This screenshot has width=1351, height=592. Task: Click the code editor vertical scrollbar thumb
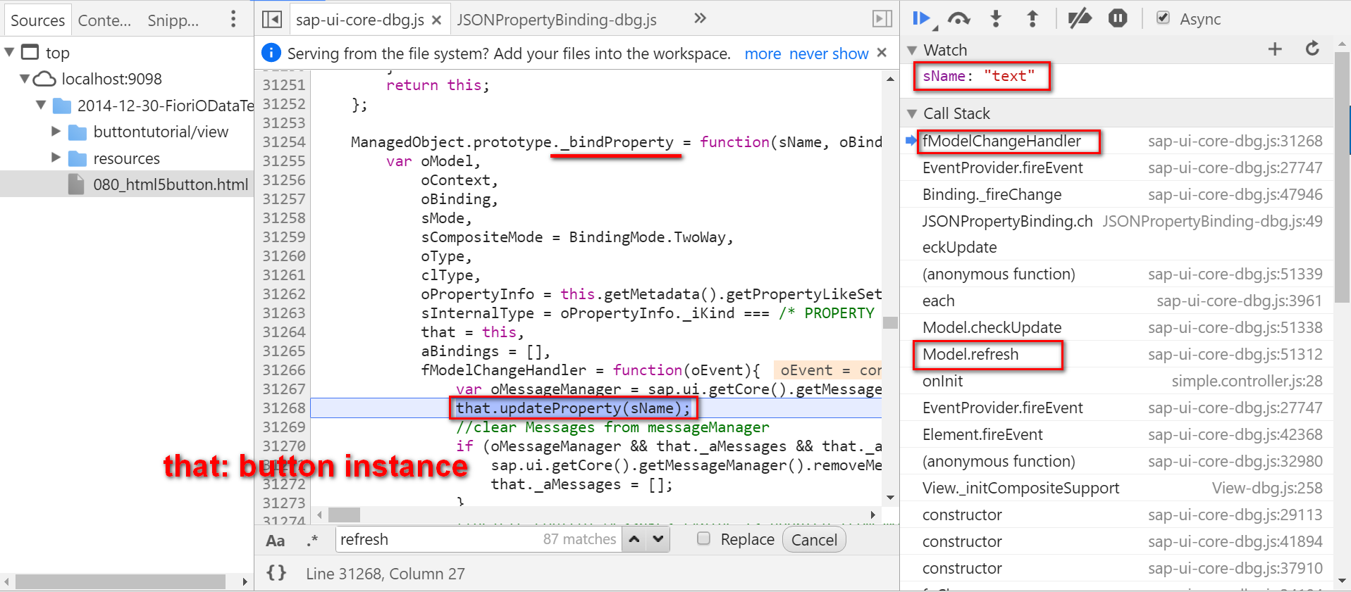click(890, 322)
